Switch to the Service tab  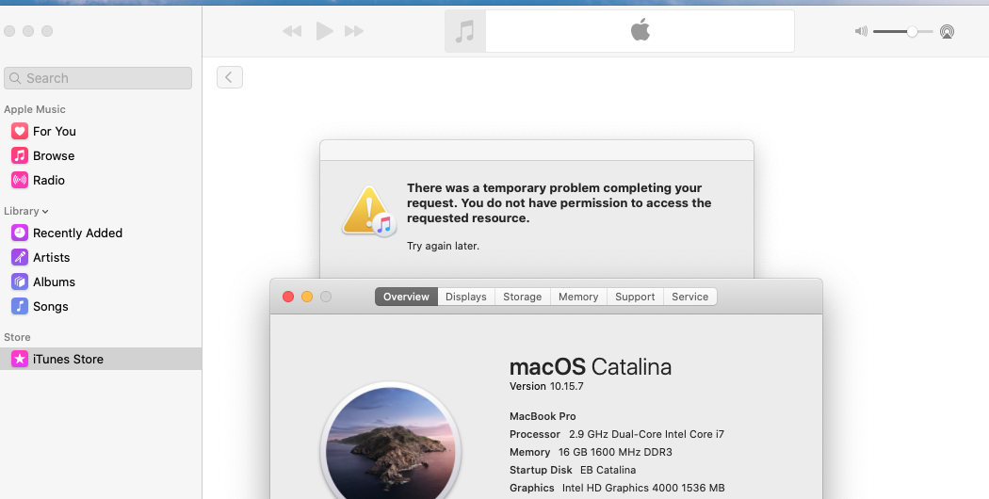(690, 297)
